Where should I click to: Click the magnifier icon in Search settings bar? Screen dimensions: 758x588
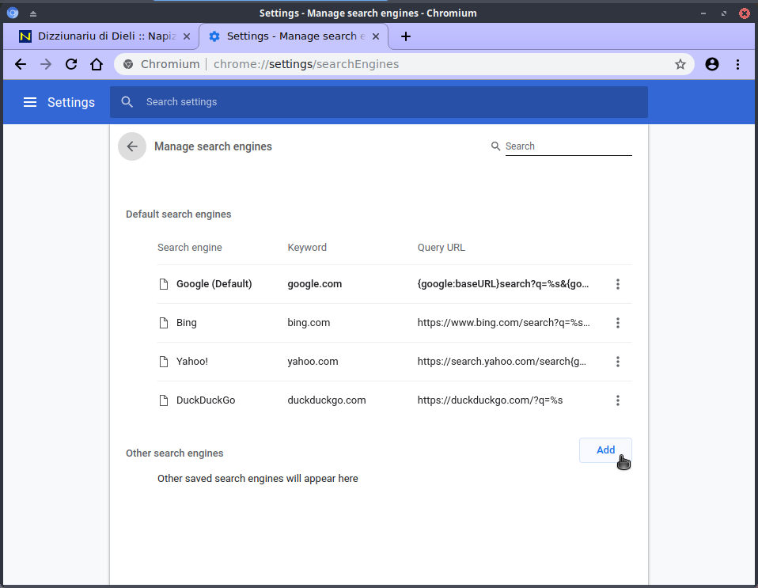tap(127, 102)
